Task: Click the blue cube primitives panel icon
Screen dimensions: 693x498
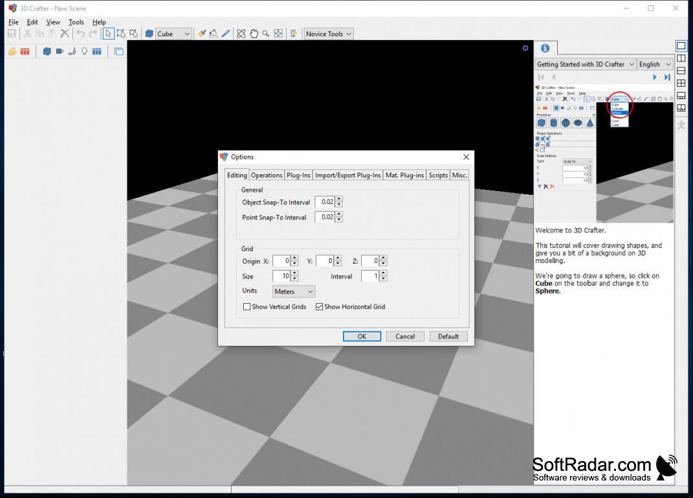Action: point(47,51)
